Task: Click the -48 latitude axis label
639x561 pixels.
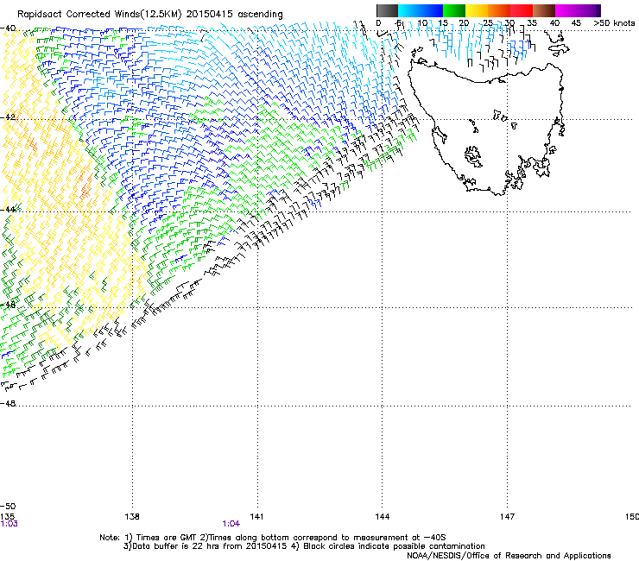Action: coord(9,403)
